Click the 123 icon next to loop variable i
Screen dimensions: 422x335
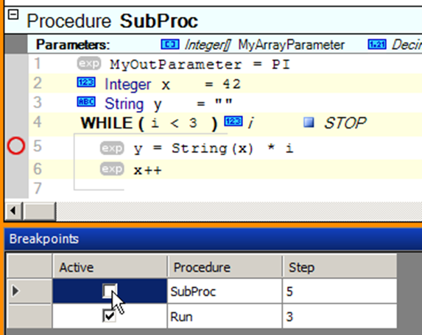click(x=233, y=121)
